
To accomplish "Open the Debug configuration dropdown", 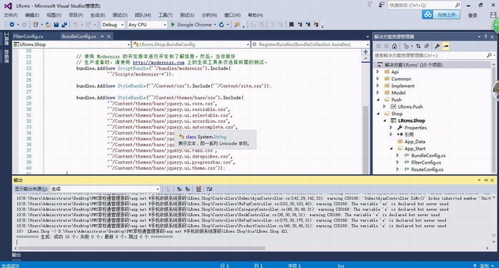I will tap(112, 25).
